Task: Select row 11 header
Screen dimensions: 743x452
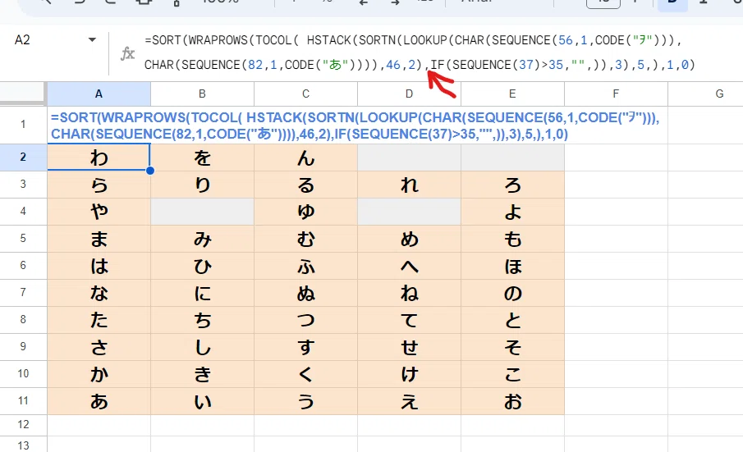Action: click(x=23, y=400)
